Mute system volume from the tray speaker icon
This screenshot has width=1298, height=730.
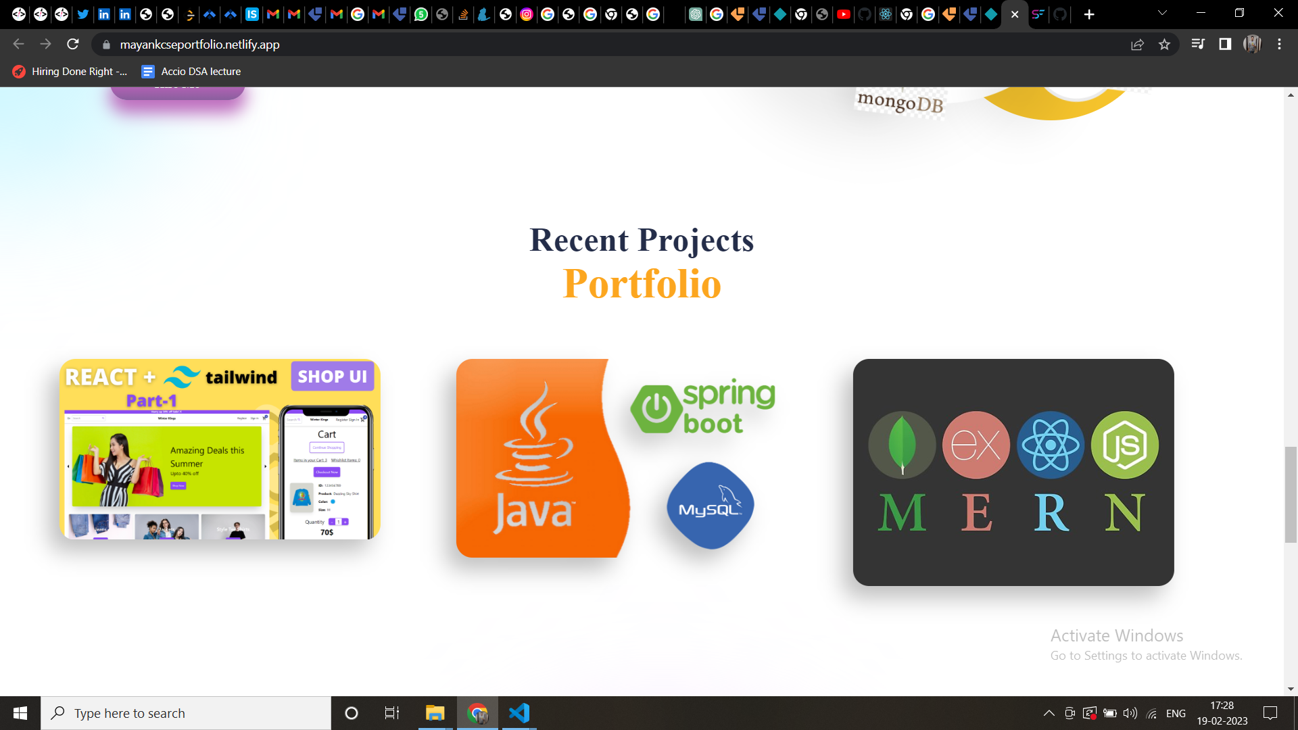coord(1130,712)
